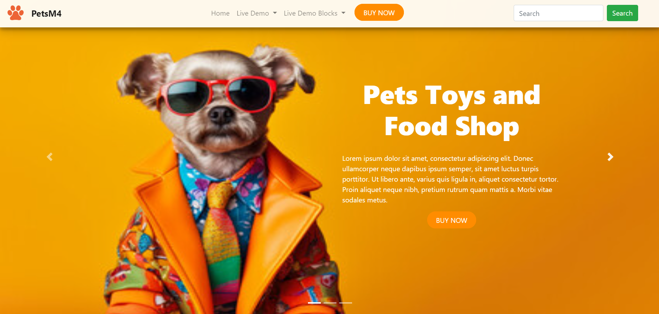Click the Live Demo dropdown caret
The image size is (659, 314).
coord(275,13)
